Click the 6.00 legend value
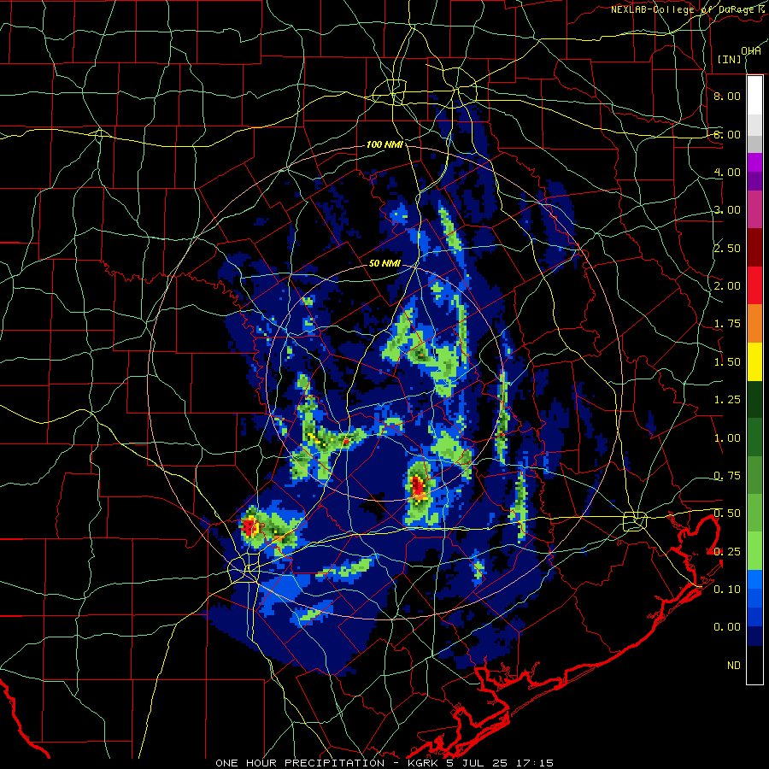 [x=726, y=134]
